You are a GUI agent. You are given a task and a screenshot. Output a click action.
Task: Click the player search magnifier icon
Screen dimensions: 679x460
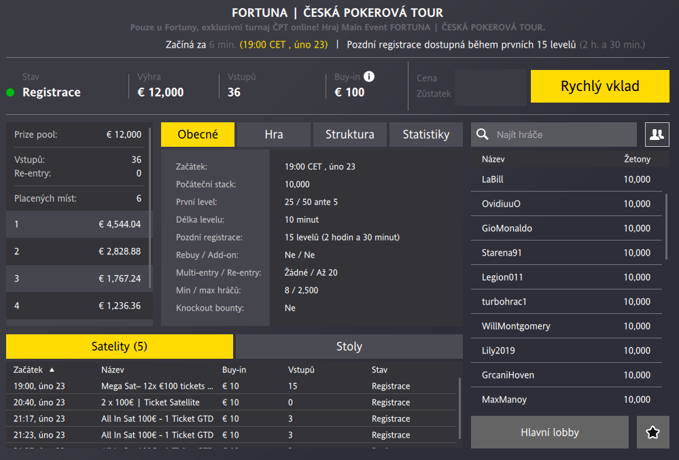click(x=483, y=135)
